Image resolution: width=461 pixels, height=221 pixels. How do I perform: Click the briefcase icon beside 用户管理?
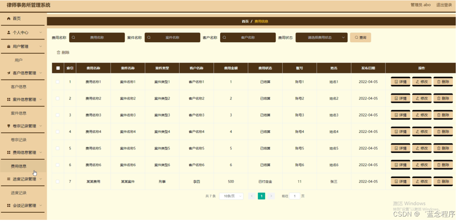[x=9, y=47]
